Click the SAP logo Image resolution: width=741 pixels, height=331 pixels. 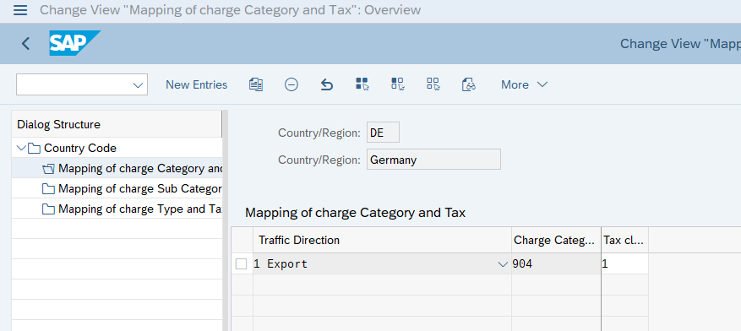coord(74,43)
